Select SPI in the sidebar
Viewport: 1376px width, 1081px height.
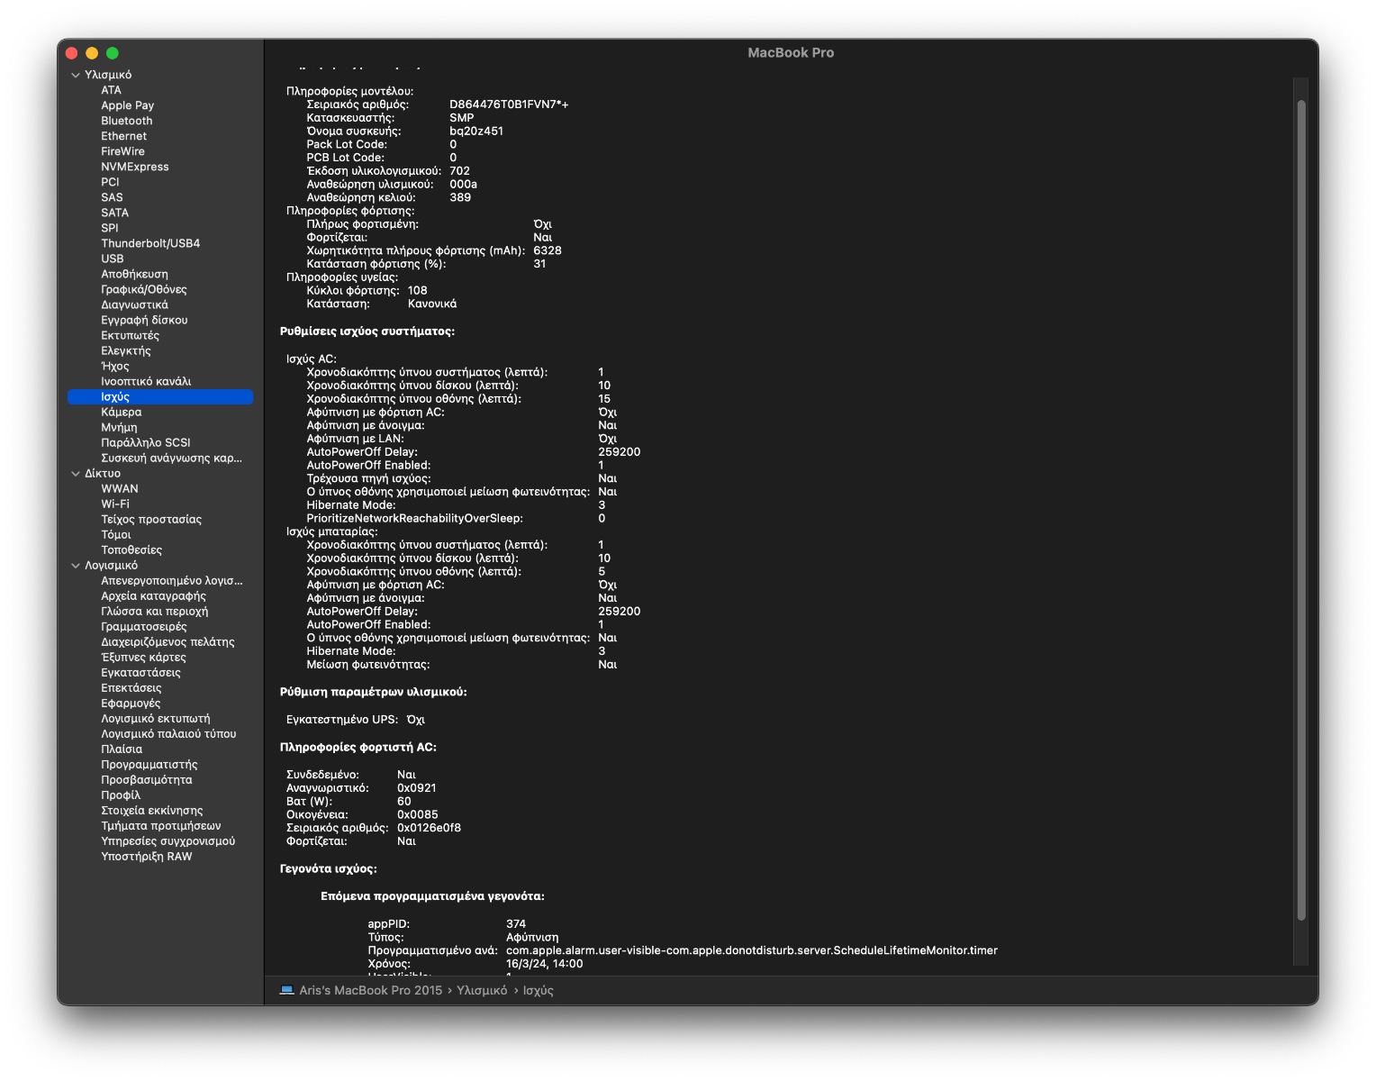pos(109,228)
